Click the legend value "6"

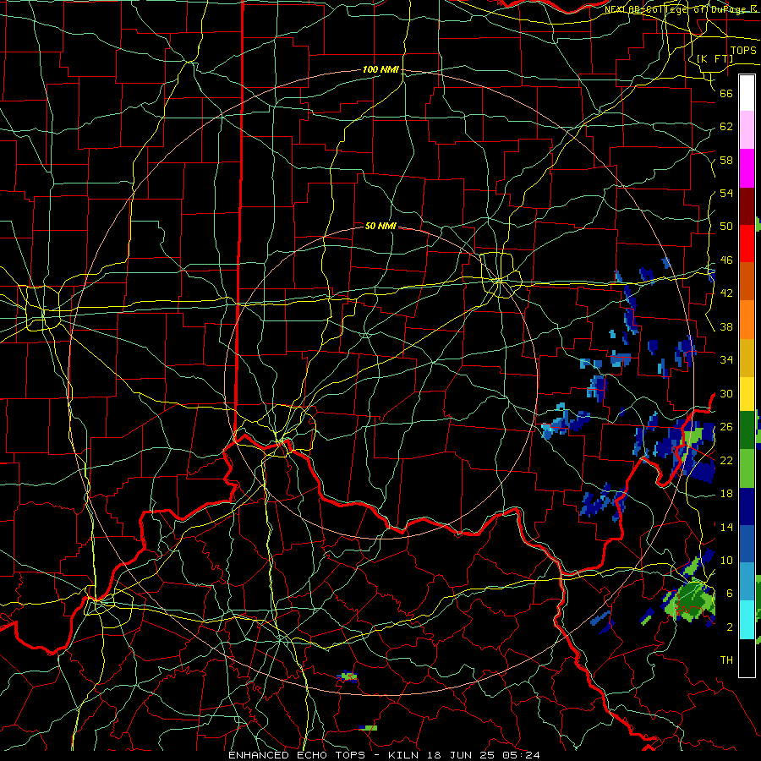(x=730, y=593)
